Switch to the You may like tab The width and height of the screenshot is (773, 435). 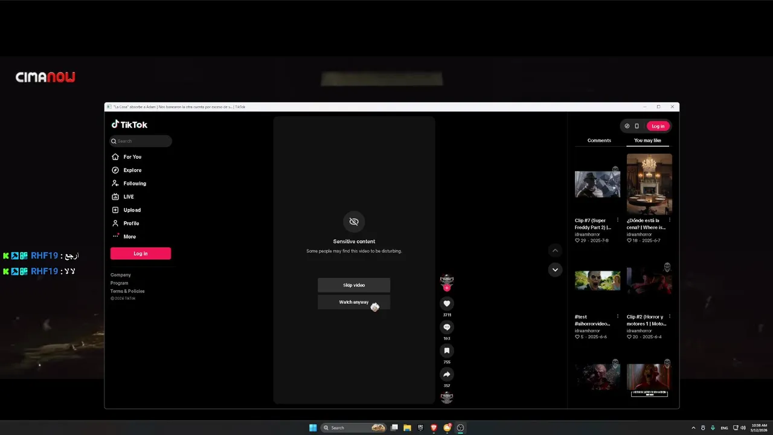pos(647,140)
